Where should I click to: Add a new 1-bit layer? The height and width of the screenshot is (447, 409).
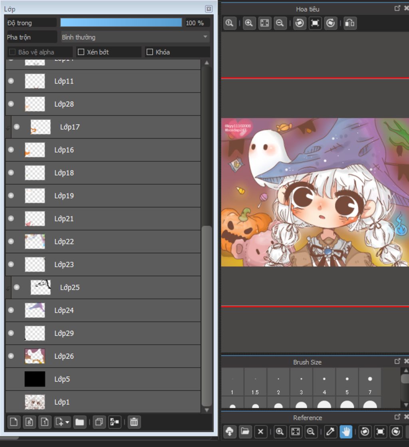click(44, 422)
